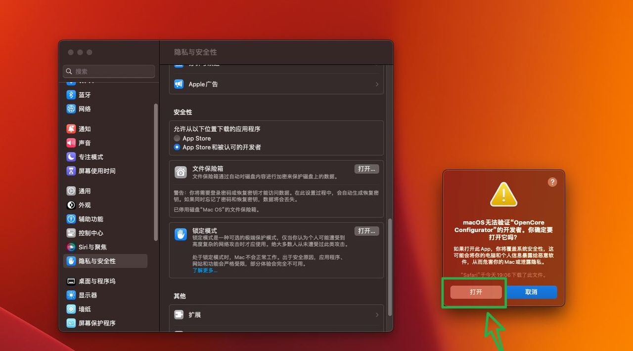Click the 显示器 label in sidebar

[x=88, y=295]
